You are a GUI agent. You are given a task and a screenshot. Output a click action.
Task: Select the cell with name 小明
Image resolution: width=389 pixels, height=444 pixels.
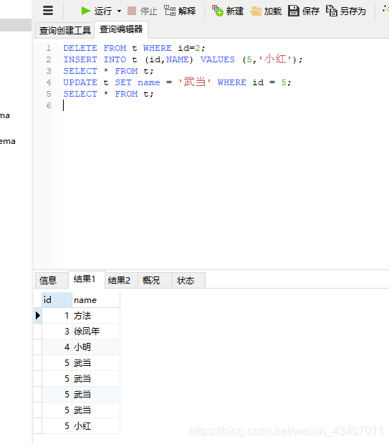(96, 347)
